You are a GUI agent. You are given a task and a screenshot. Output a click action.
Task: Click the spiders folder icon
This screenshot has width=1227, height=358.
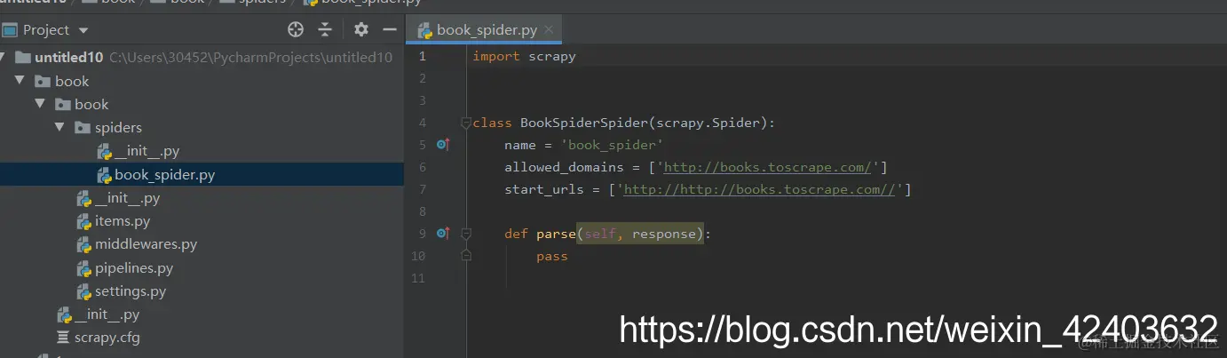pos(82,128)
